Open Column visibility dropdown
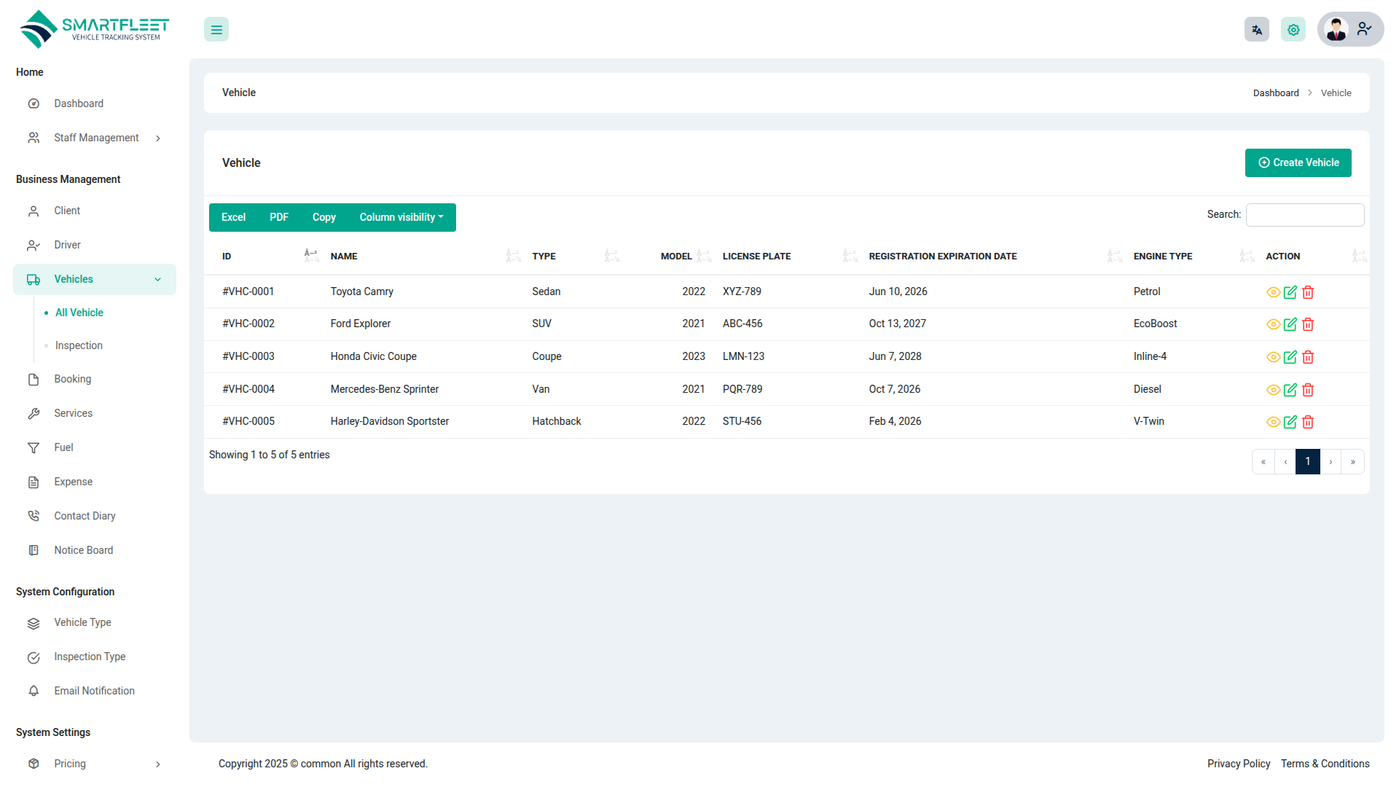The image size is (1399, 787). [401, 217]
